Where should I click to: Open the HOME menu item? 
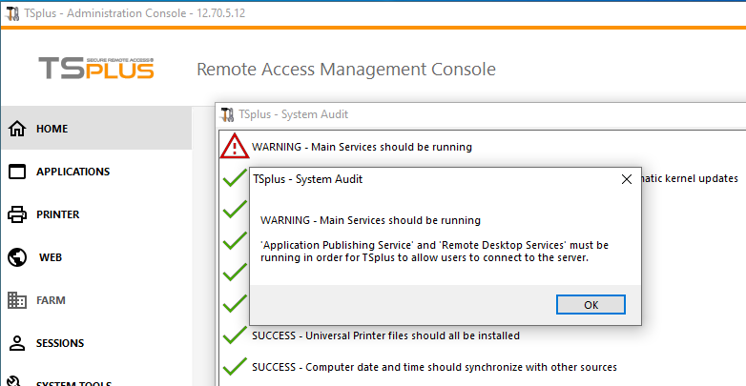click(52, 129)
